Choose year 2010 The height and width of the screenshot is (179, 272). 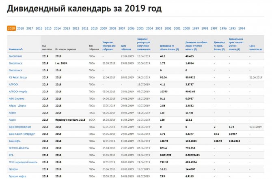click(x=94, y=28)
